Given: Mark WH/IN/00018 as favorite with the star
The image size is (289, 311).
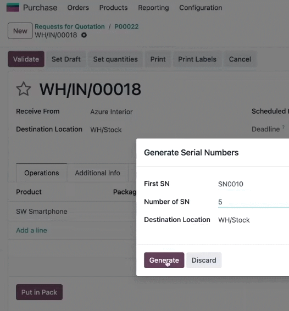Looking at the screenshot, I should click(24, 89).
